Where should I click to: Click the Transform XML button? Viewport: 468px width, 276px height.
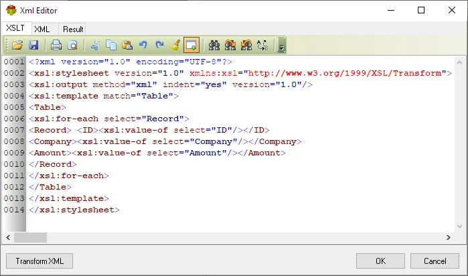[x=40, y=261]
